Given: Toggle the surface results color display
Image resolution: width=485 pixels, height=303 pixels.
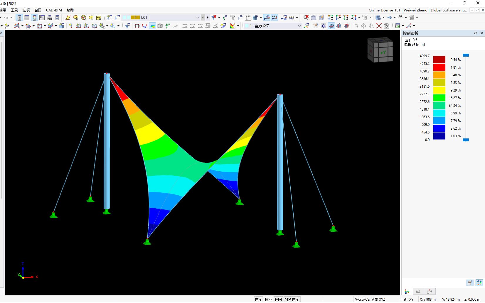Looking at the screenshot, I should 152,26.
